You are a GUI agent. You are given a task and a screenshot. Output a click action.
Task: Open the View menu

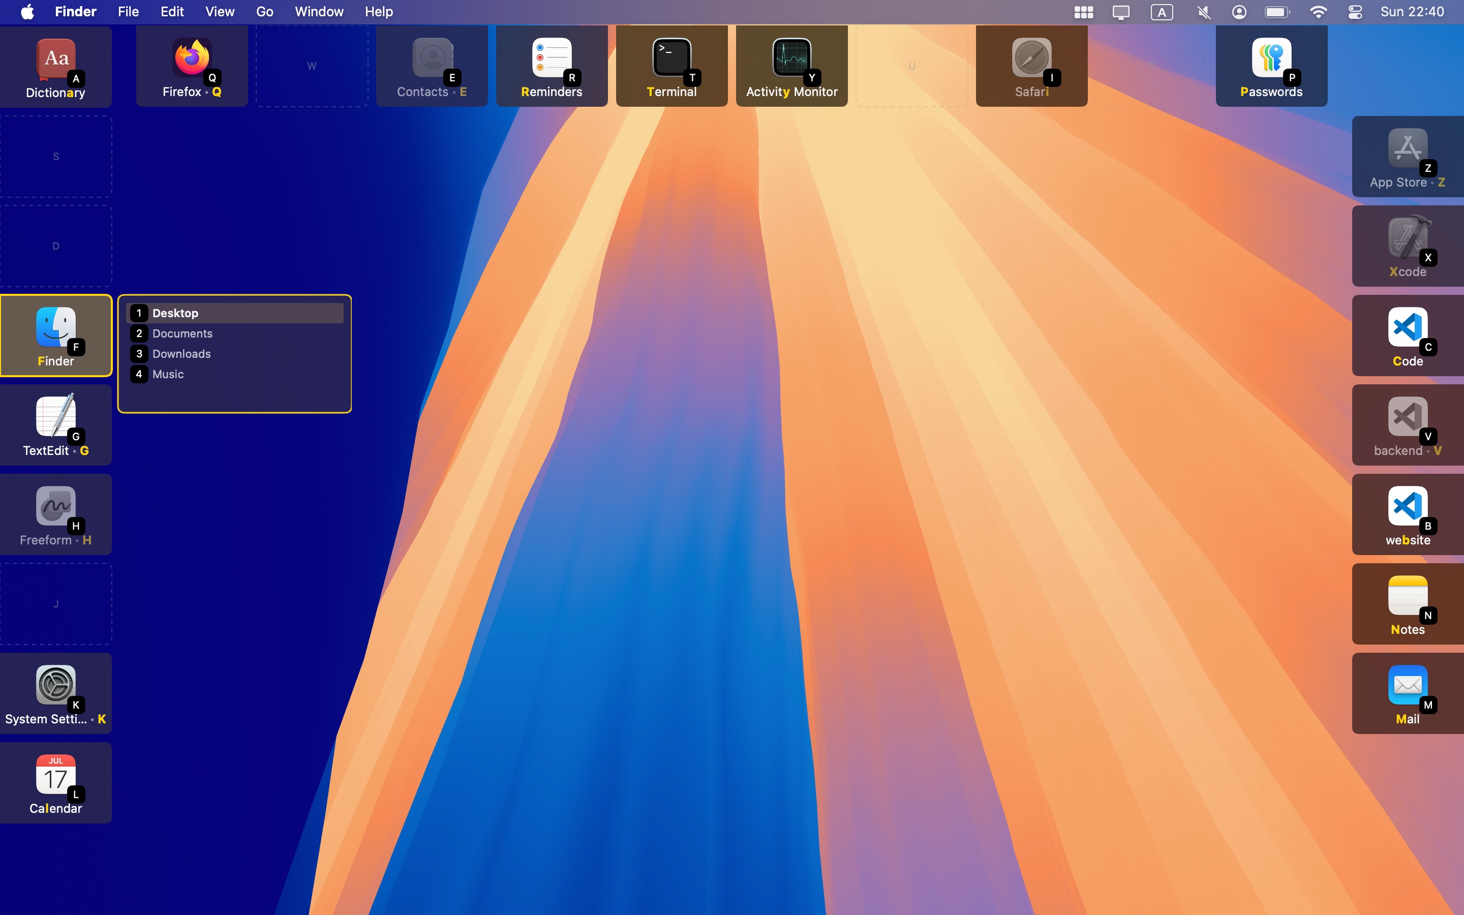pyautogui.click(x=220, y=12)
